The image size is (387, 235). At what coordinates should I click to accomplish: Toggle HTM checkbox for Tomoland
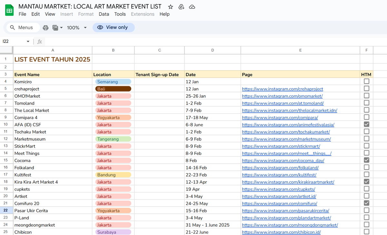[366, 103]
